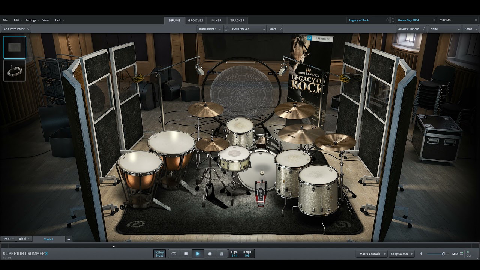Click the large rear timpani head
480x270 pixels.
click(172, 142)
